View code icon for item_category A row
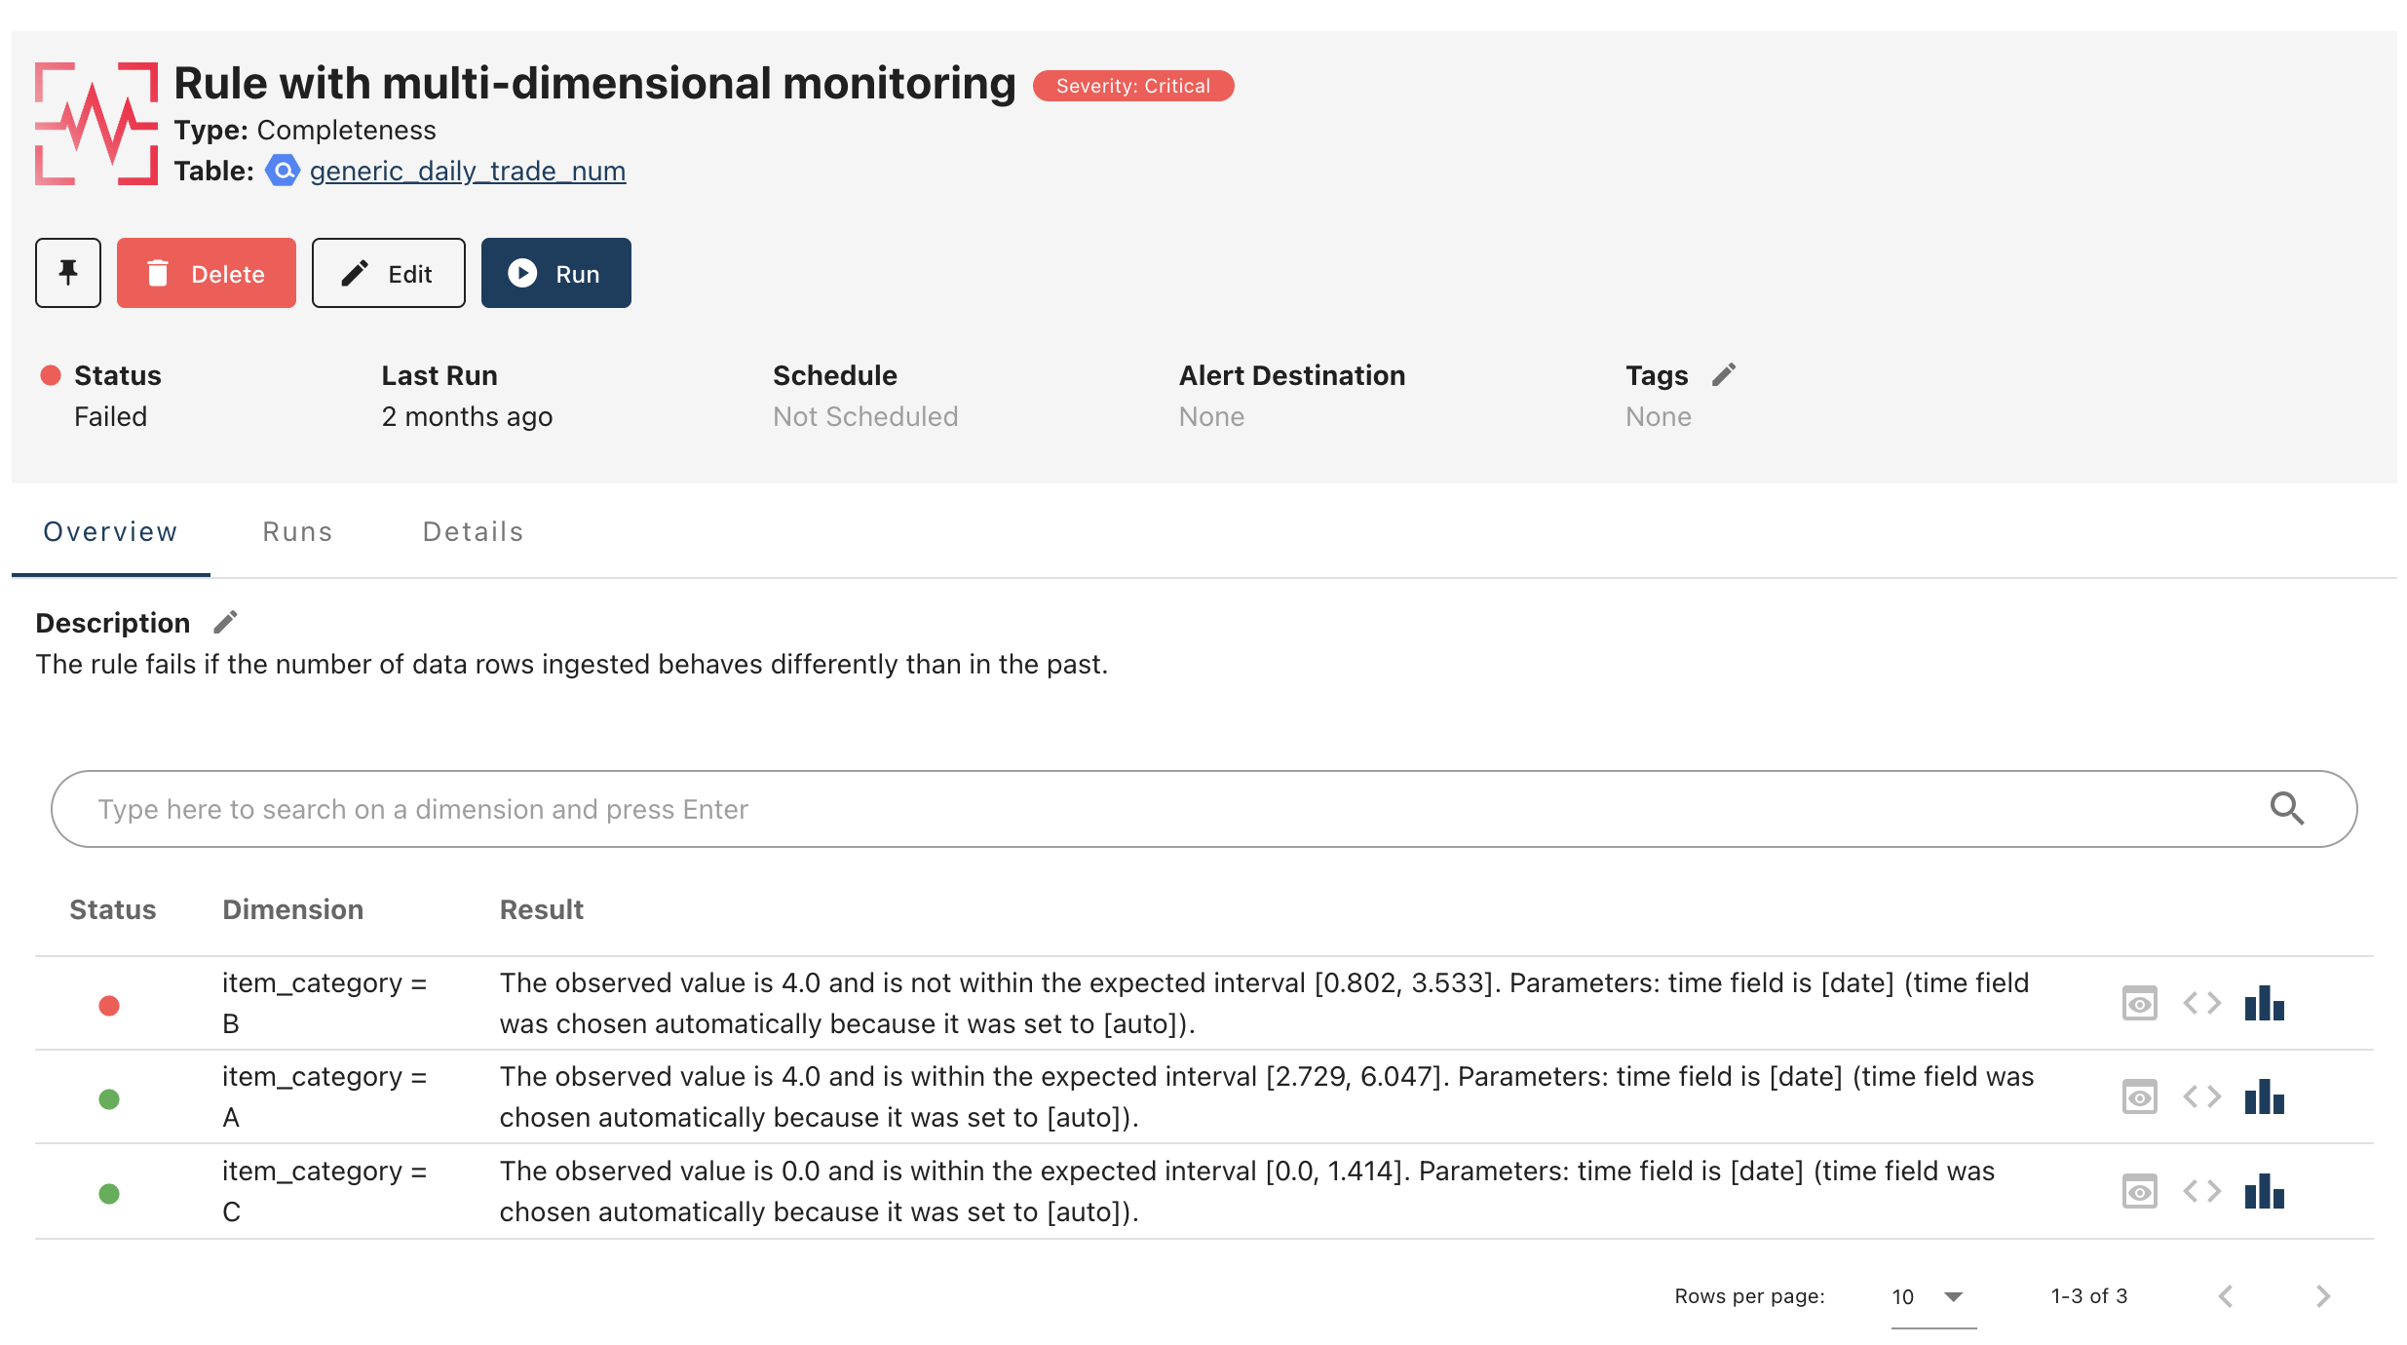The width and height of the screenshot is (2407, 1345). [2201, 1096]
